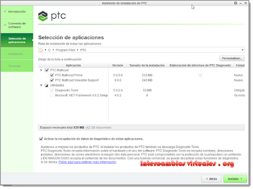This screenshot has height=189, width=253.
Task: Click the Personalizar button
Action: (x=232, y=58)
